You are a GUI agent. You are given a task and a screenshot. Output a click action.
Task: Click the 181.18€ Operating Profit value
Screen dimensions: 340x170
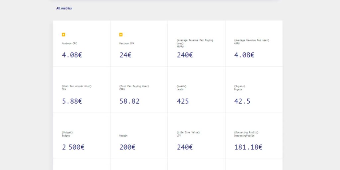point(248,147)
